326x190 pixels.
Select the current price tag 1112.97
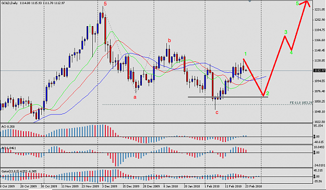[x=320, y=70]
